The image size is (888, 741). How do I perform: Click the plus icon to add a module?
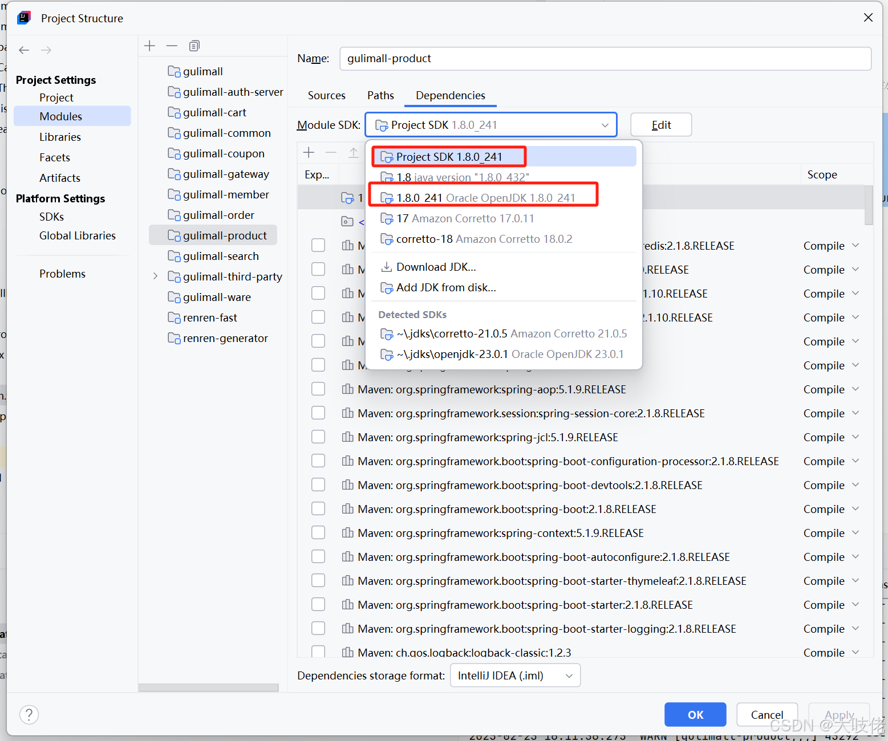149,46
